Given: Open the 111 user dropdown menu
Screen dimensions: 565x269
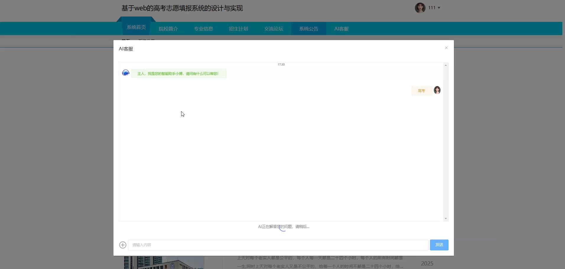Looking at the screenshot, I should point(434,8).
